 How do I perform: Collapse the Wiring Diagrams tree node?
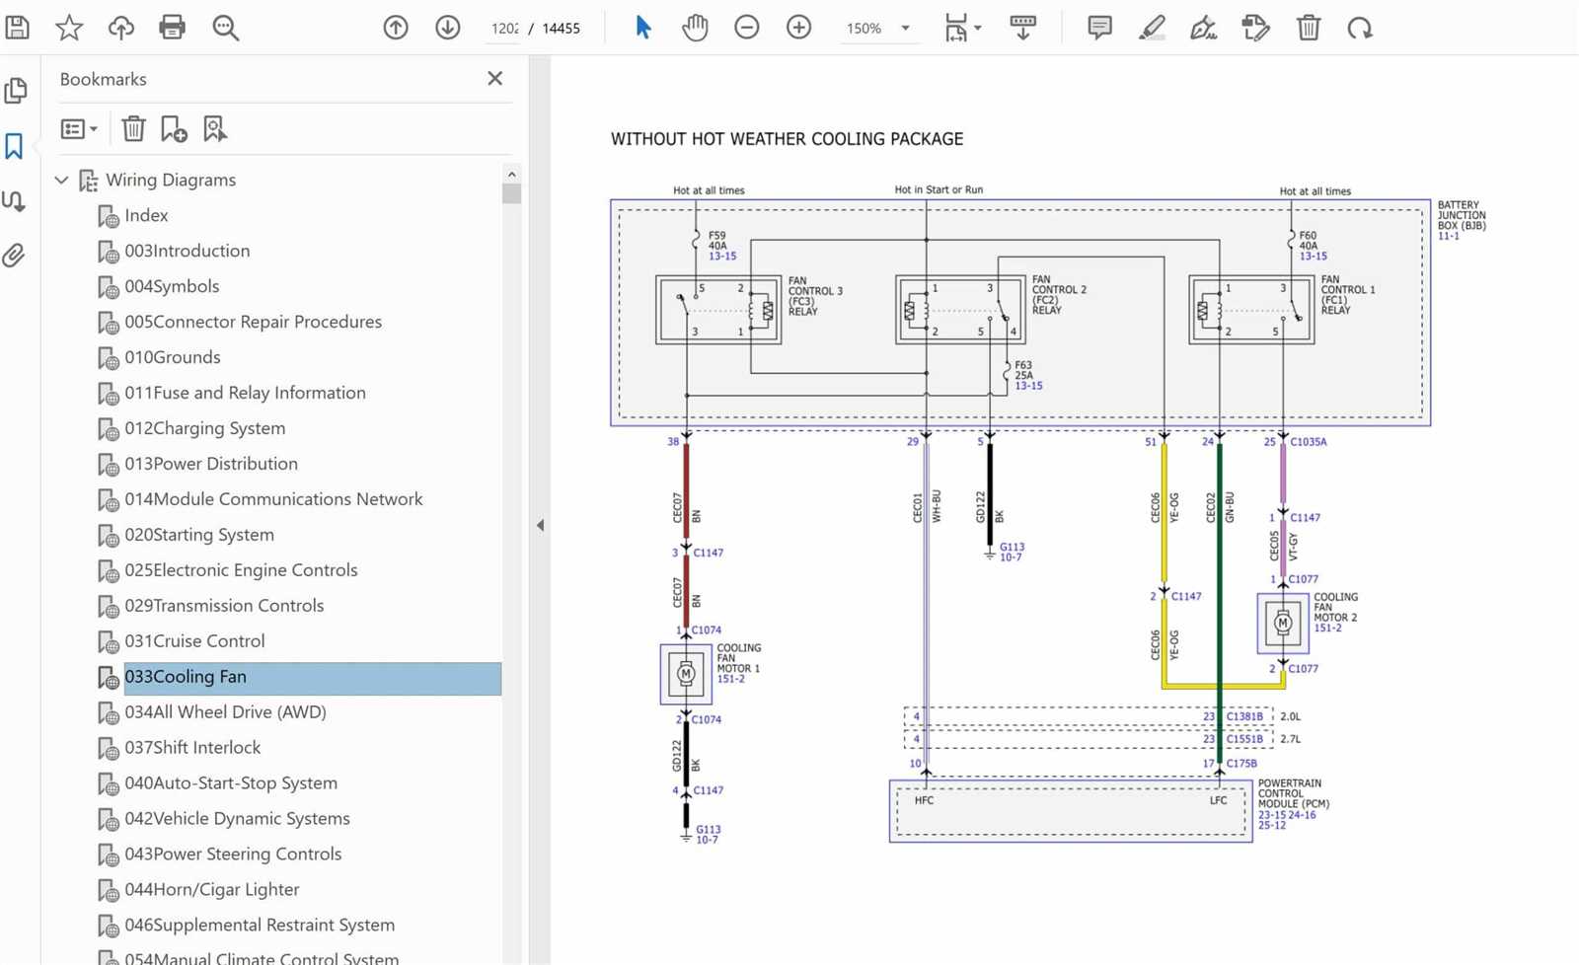61,180
